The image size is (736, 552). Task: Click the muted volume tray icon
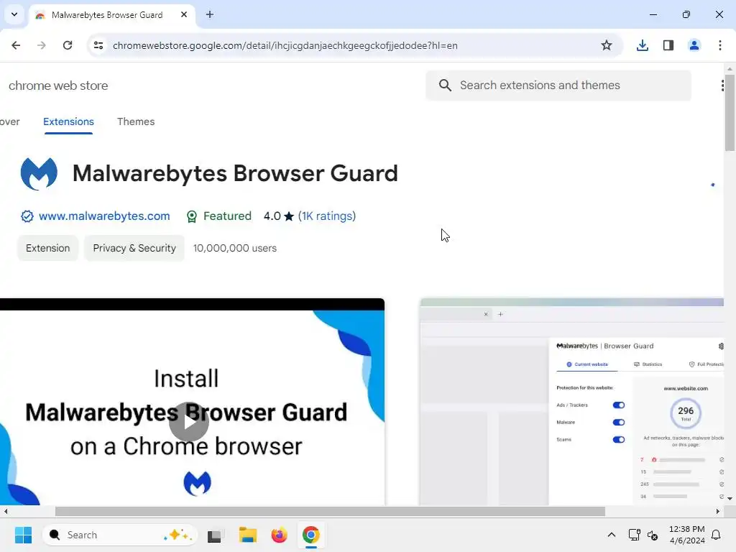(x=653, y=535)
